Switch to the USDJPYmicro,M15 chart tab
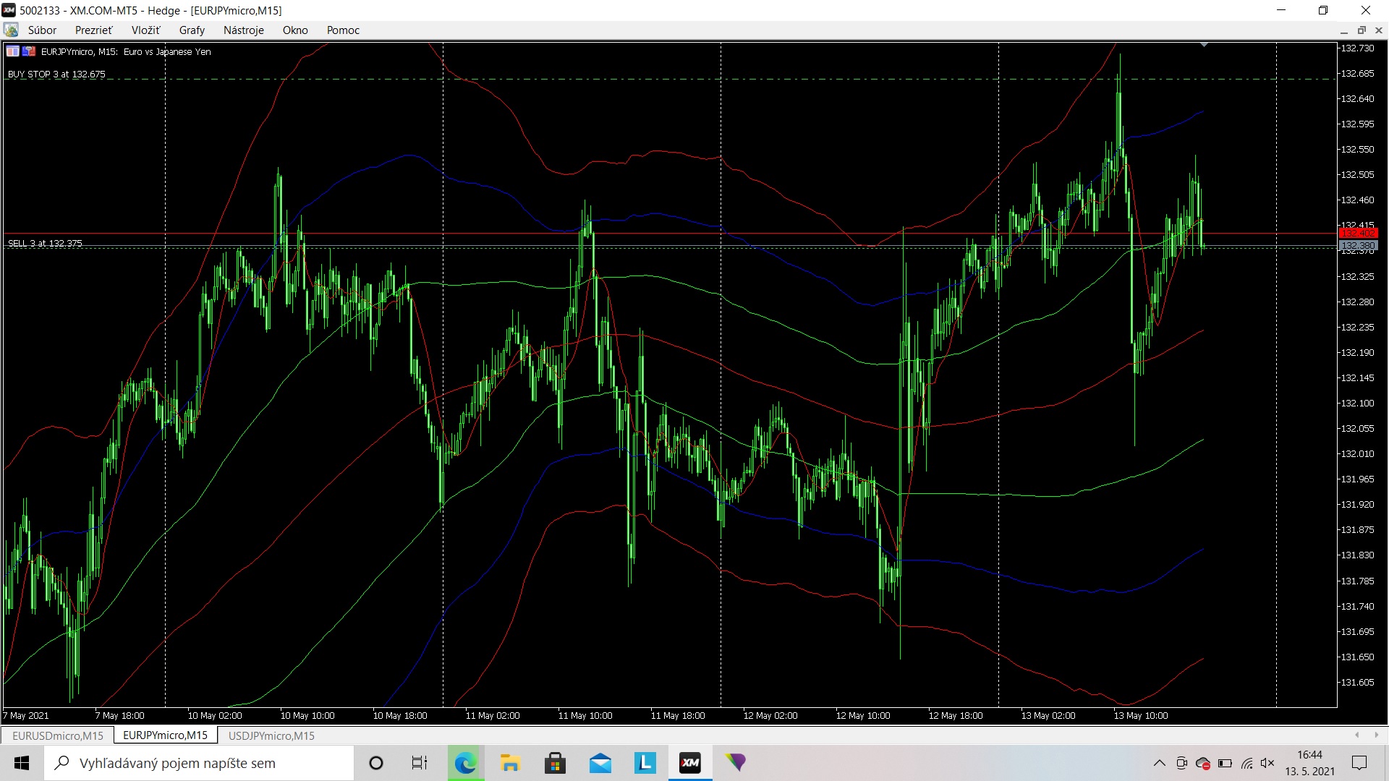This screenshot has width=1389, height=781. pos(271,735)
